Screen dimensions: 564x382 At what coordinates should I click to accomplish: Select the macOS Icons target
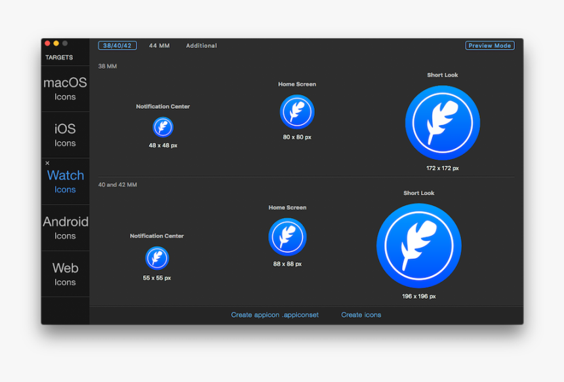point(65,88)
